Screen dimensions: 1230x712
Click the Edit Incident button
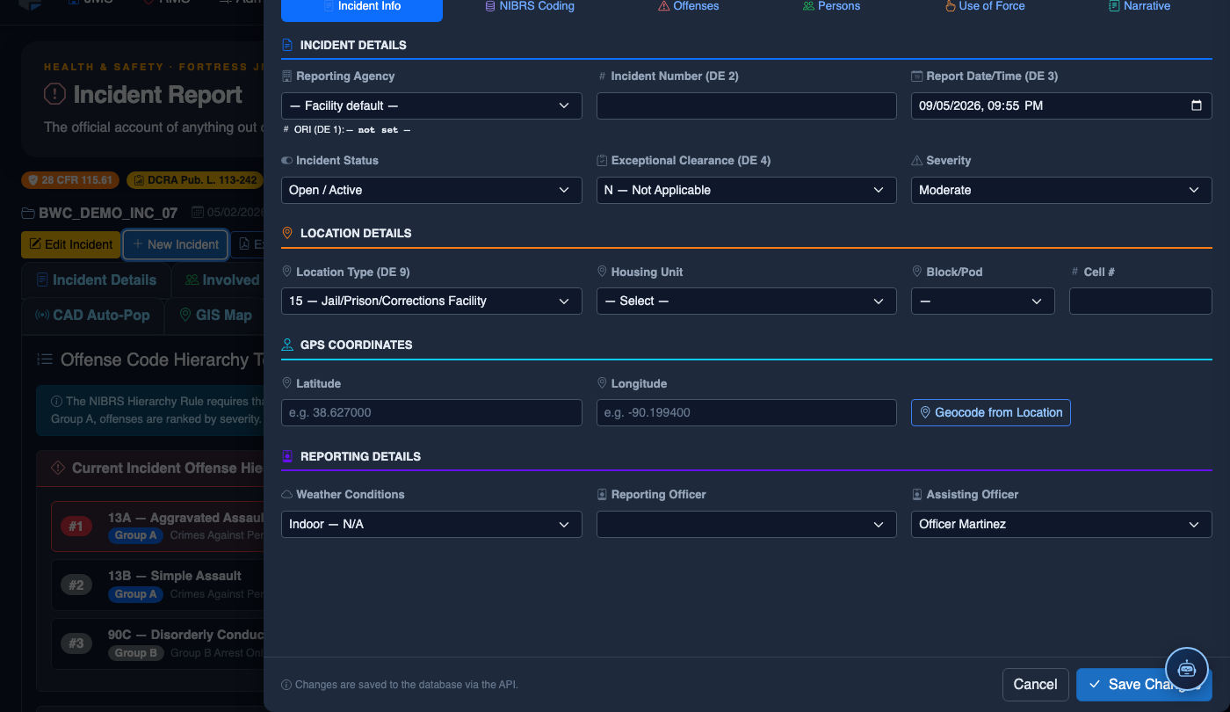click(x=70, y=244)
